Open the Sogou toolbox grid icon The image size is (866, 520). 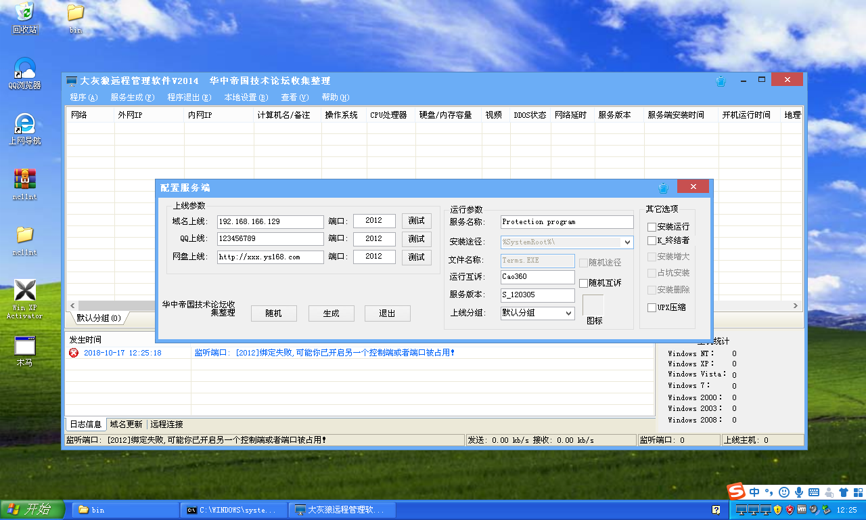point(857,492)
